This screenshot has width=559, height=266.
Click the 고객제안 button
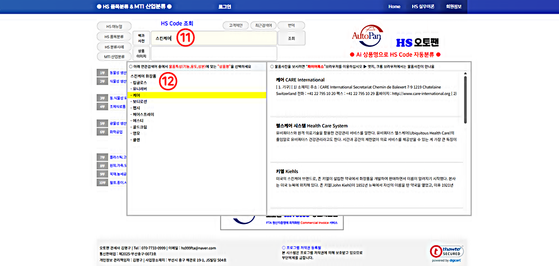(x=235, y=26)
